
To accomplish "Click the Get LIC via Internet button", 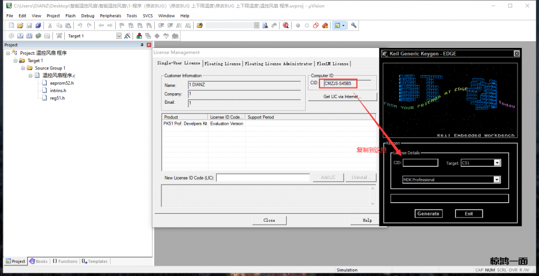I will (x=342, y=97).
